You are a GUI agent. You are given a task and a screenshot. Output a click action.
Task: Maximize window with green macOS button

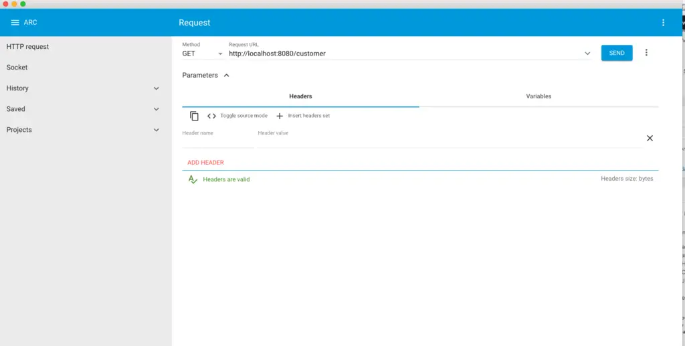point(23,4)
